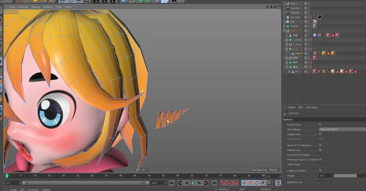The image size is (366, 191).
Task: Click viewport move navigation icon
Action: (267, 7)
